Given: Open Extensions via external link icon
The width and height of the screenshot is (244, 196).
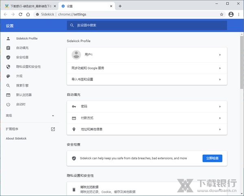Looking at the screenshot, I should pos(53,129).
